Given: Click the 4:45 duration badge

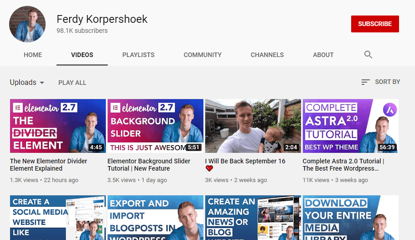Looking at the screenshot, I should (96, 147).
